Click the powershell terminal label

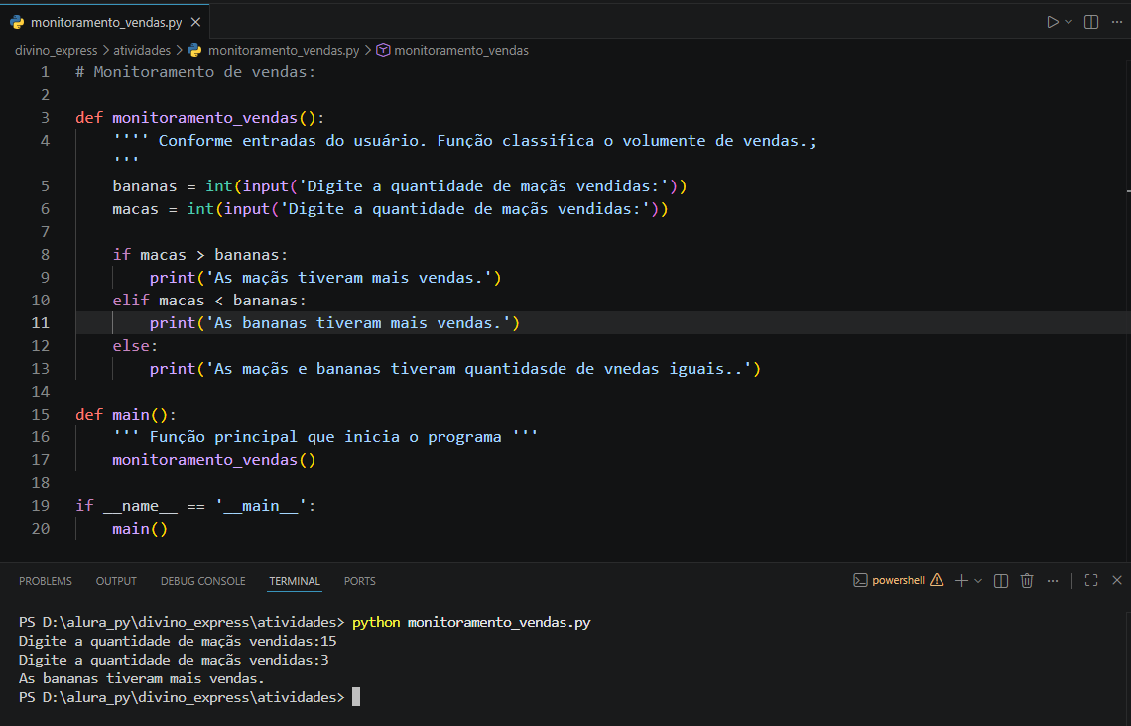click(898, 580)
